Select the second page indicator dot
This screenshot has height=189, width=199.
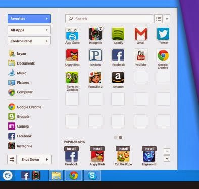(x=120, y=137)
